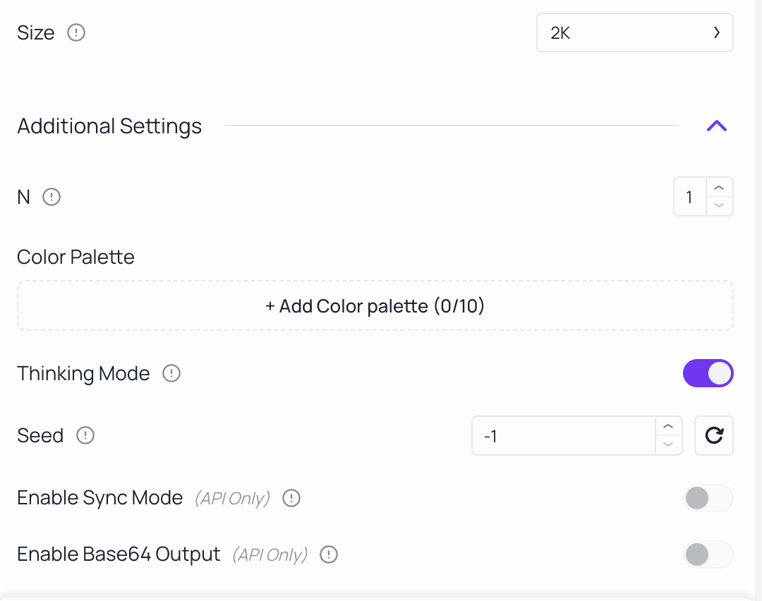Increment the Seed value with up arrow
Image resolution: width=762 pixels, height=601 pixels.
668,427
